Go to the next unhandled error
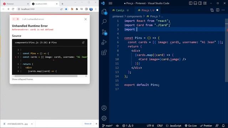Screen dimensions: 228x128 click(x=17, y=19)
